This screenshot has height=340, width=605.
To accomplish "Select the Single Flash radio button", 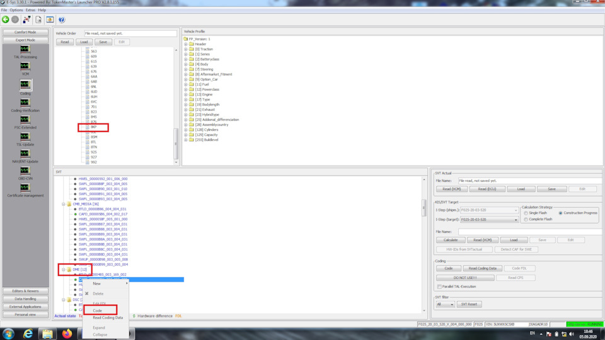I will point(526,213).
